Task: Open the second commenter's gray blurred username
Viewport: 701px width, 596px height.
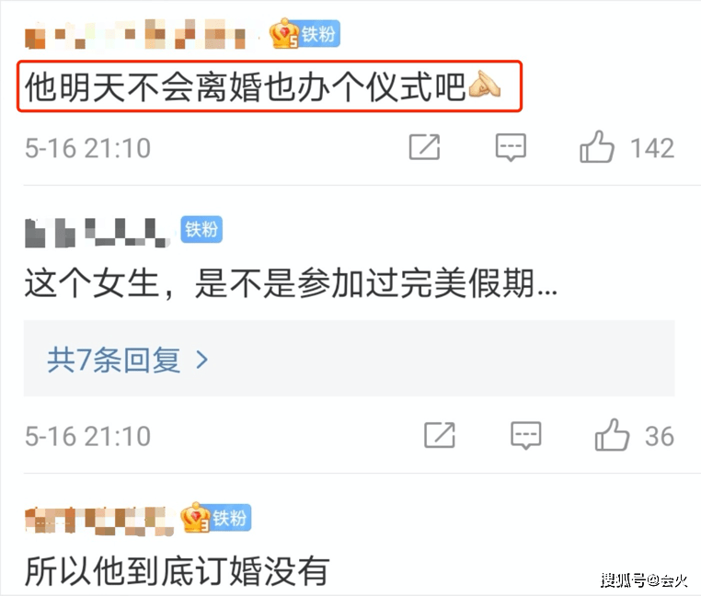Action: 97,233
